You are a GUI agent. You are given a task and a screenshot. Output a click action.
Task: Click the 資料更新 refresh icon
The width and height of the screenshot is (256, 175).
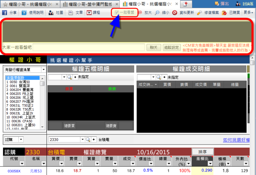[x=175, y=12]
